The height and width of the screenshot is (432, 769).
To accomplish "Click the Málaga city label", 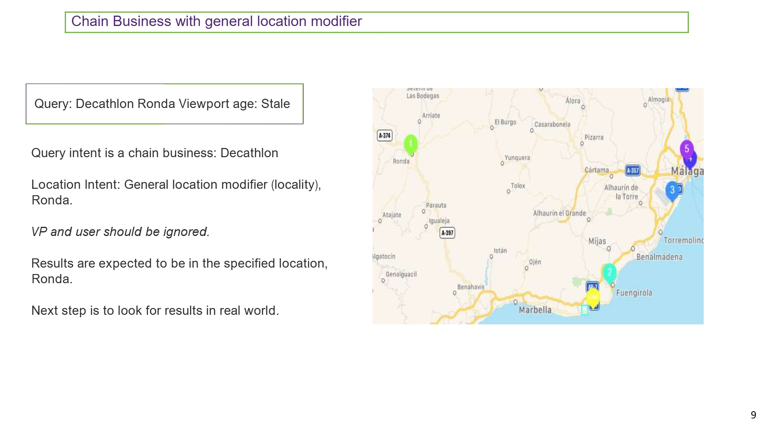I will pos(687,171).
